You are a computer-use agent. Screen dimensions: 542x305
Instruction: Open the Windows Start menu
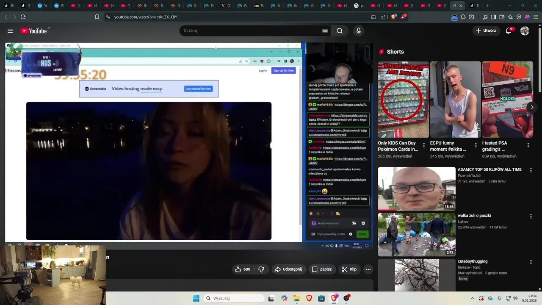click(196, 298)
